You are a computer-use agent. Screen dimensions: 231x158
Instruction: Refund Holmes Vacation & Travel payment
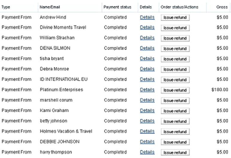(x=175, y=132)
